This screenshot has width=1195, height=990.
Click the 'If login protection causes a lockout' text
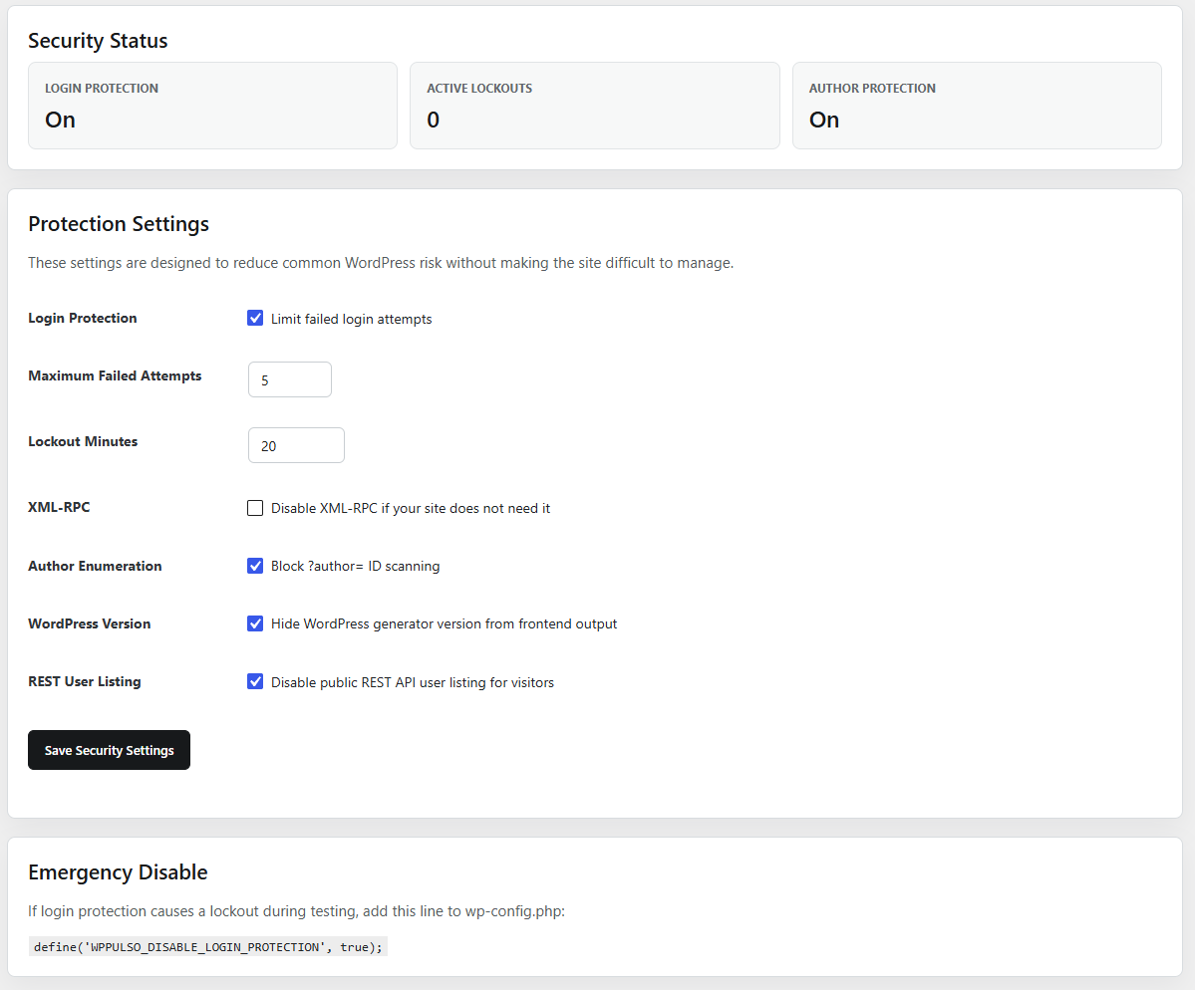(x=296, y=910)
